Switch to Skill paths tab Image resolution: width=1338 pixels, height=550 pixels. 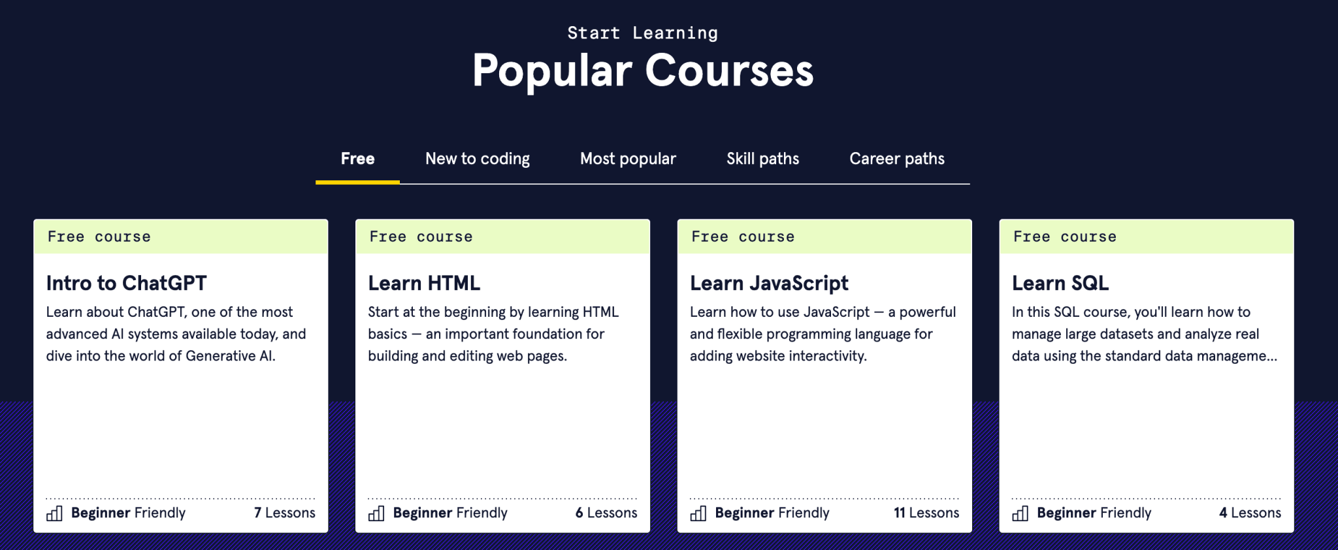(762, 159)
